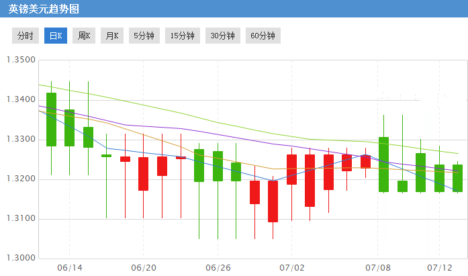
Task: Switch to the 月K monthly tab
Action: pyautogui.click(x=112, y=36)
